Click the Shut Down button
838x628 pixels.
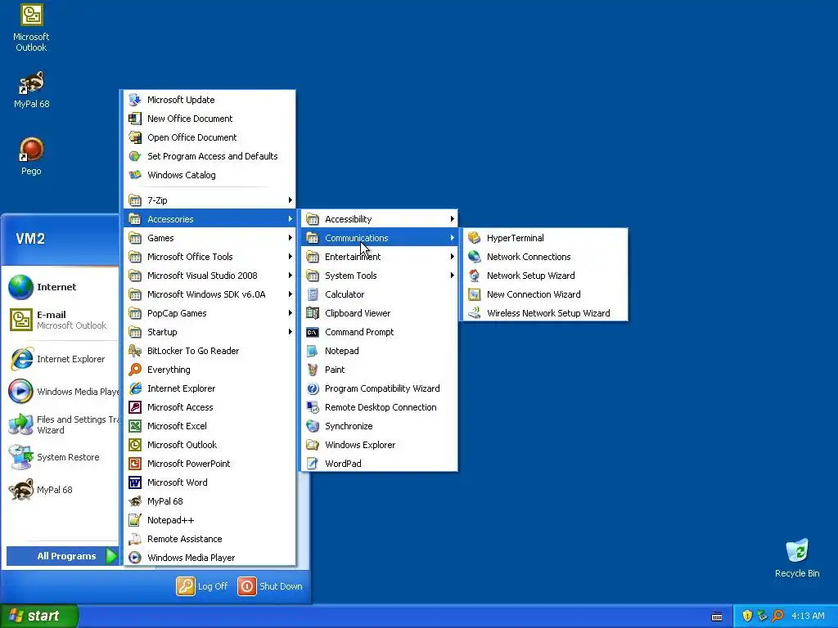[x=270, y=585]
